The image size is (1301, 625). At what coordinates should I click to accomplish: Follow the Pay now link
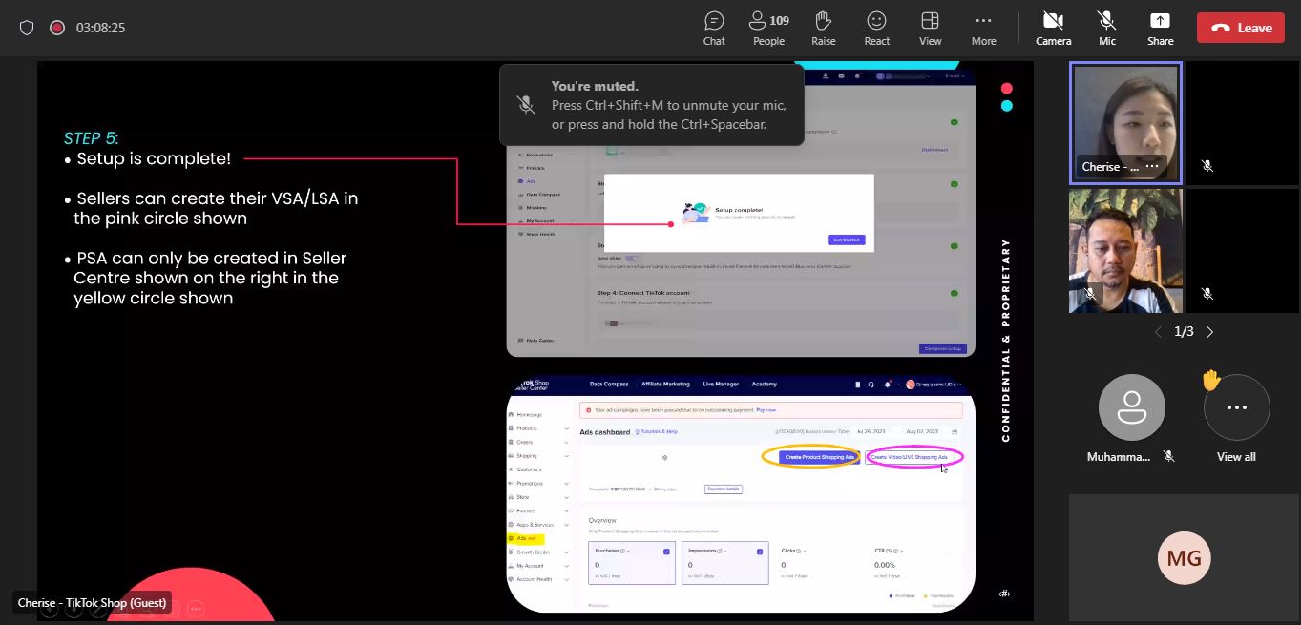tap(766, 409)
